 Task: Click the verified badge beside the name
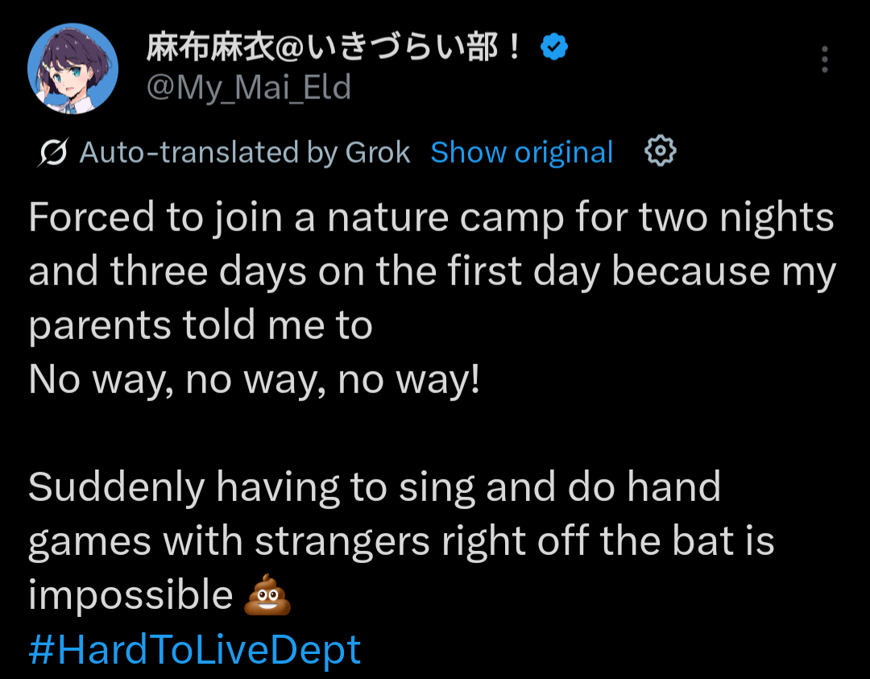pos(553,48)
